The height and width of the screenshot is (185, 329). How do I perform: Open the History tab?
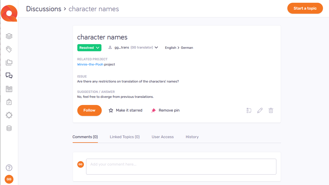192,137
